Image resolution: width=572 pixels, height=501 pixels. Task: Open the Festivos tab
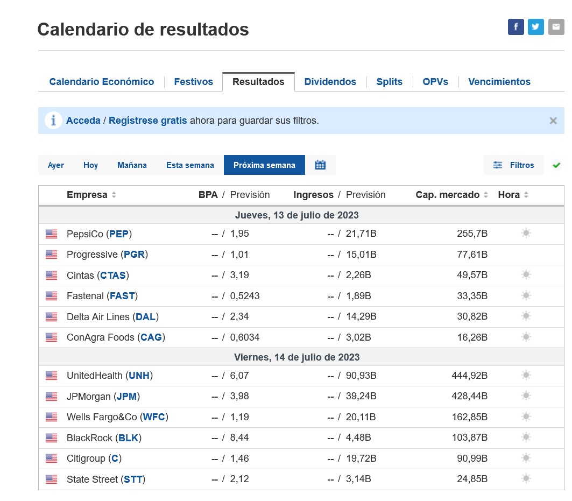pyautogui.click(x=193, y=82)
